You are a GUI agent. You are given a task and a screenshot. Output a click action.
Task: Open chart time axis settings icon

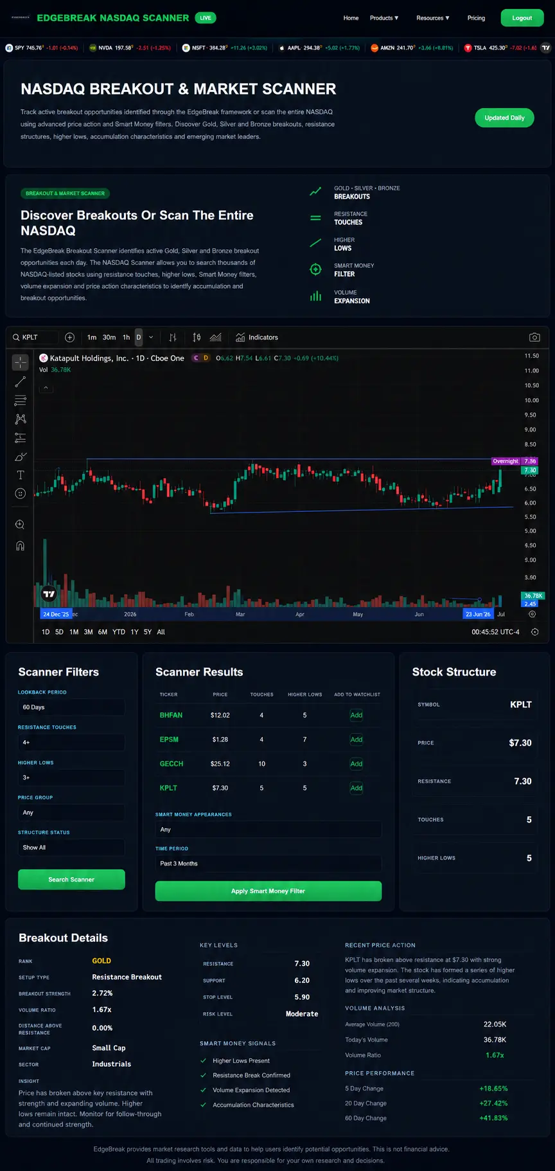pos(533,615)
